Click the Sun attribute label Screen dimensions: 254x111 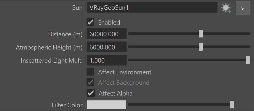coord(77,8)
